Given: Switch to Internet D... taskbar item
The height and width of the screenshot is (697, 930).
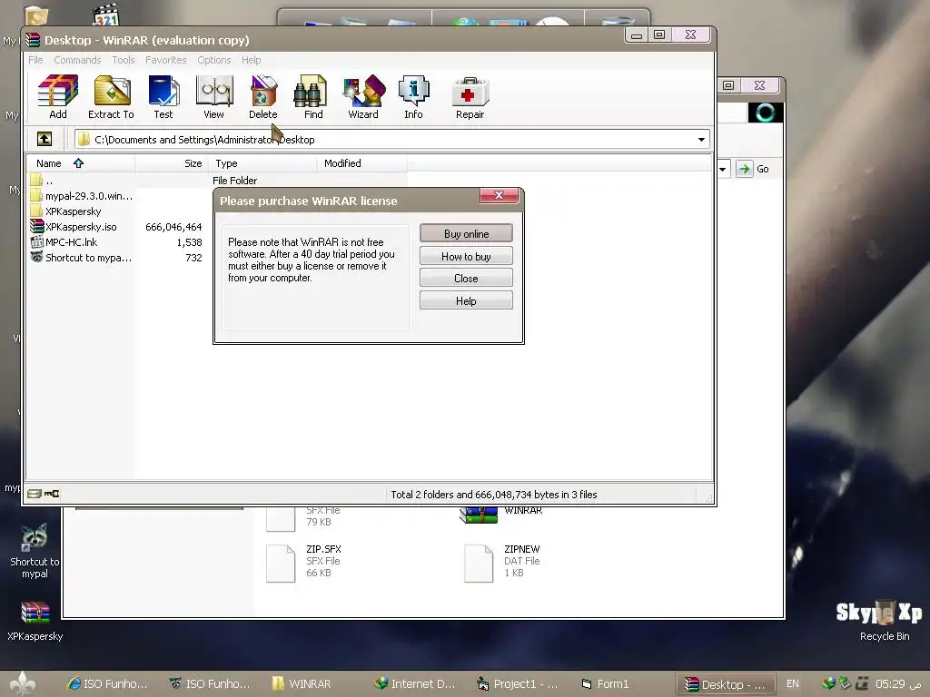Looking at the screenshot, I should coord(414,684).
